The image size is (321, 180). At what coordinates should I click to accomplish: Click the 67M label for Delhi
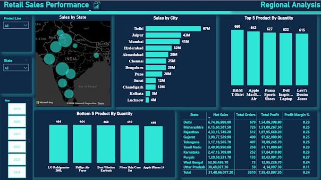click(207, 29)
